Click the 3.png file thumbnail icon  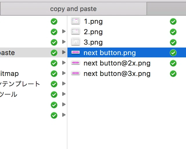(x=76, y=42)
